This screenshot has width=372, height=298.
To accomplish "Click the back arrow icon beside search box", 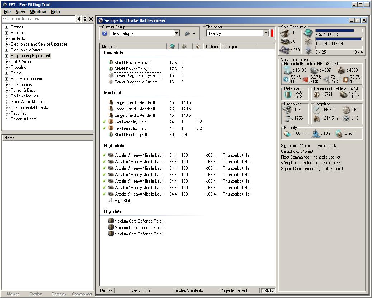I will click(x=79, y=19).
